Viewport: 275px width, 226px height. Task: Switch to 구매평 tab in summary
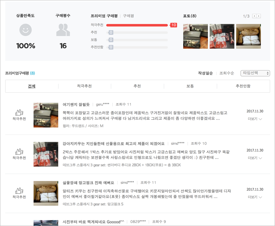(x=128, y=16)
